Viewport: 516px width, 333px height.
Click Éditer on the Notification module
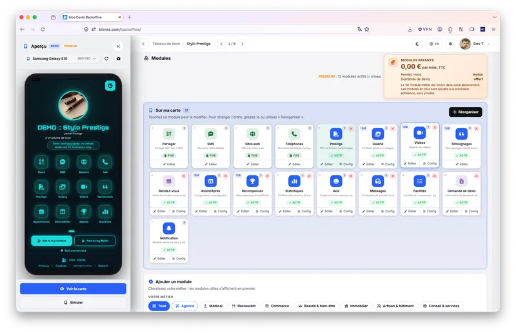pyautogui.click(x=159, y=259)
